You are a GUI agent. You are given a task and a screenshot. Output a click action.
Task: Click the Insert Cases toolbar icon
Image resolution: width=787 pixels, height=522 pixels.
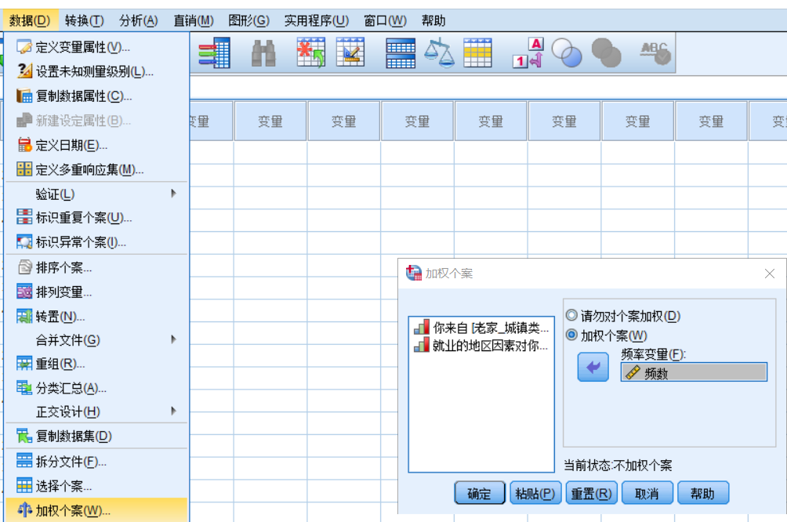[310, 53]
